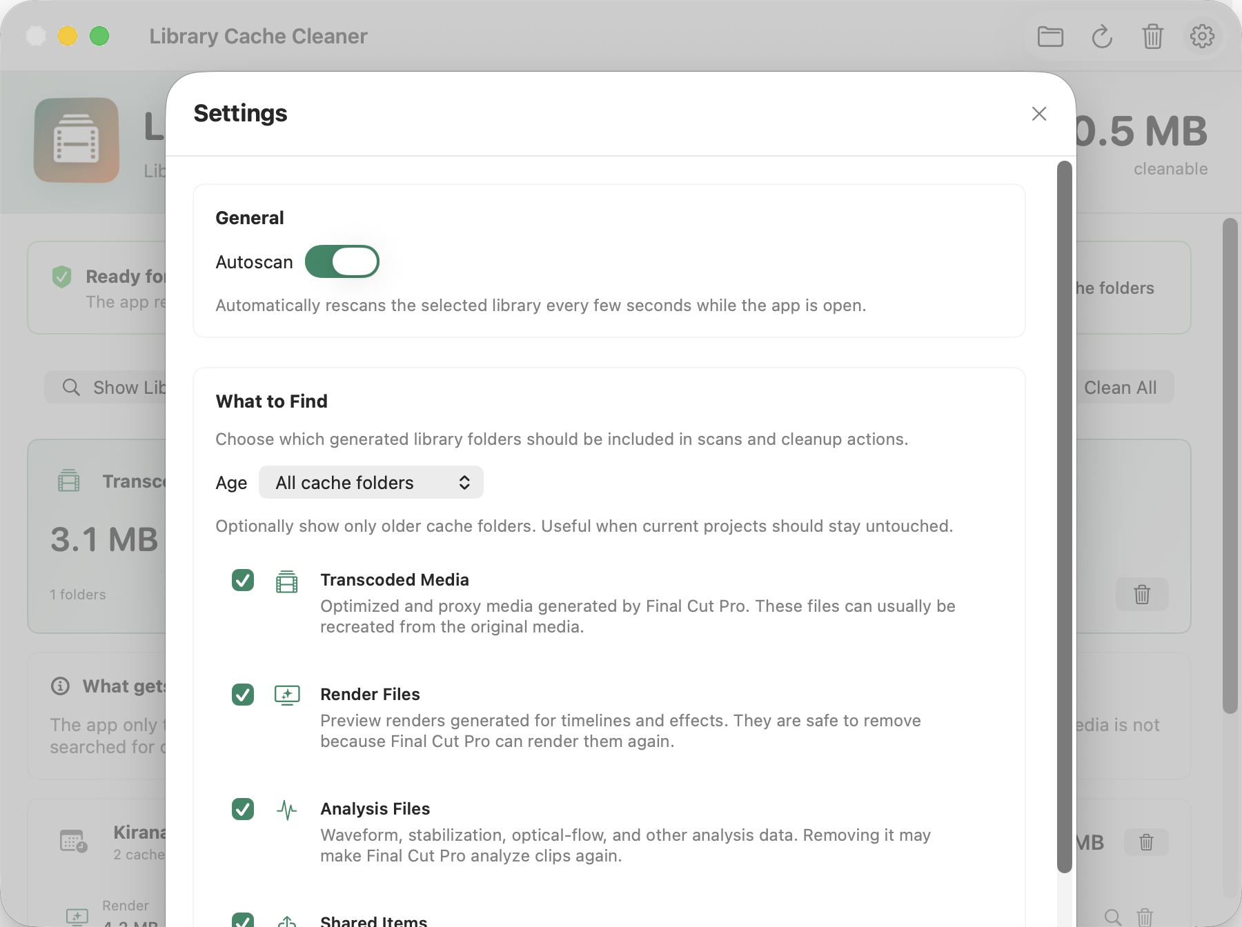The image size is (1242, 927).
Task: Click the Library Cache Cleaner app icon
Action: [77, 140]
